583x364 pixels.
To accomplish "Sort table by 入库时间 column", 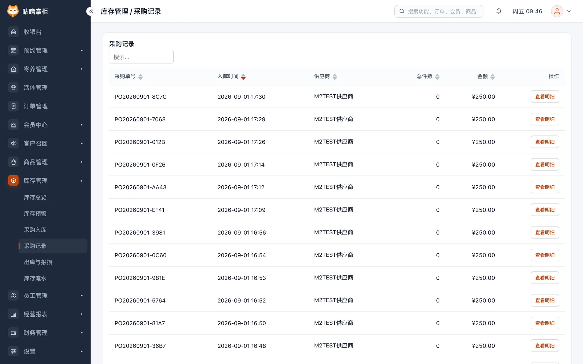I will 243,77.
